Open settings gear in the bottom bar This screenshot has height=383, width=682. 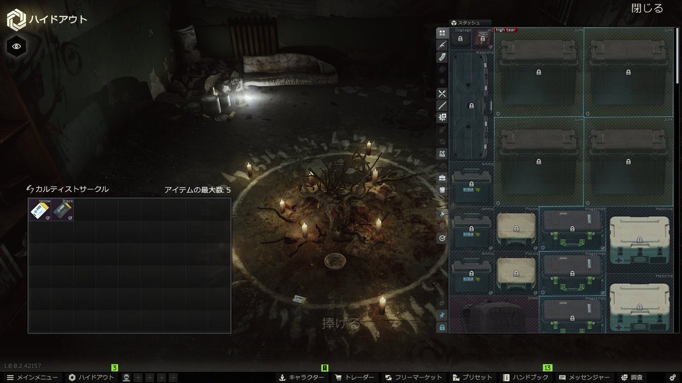[x=672, y=377]
